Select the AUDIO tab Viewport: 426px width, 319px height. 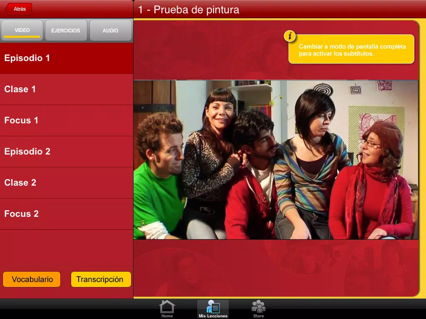110,30
